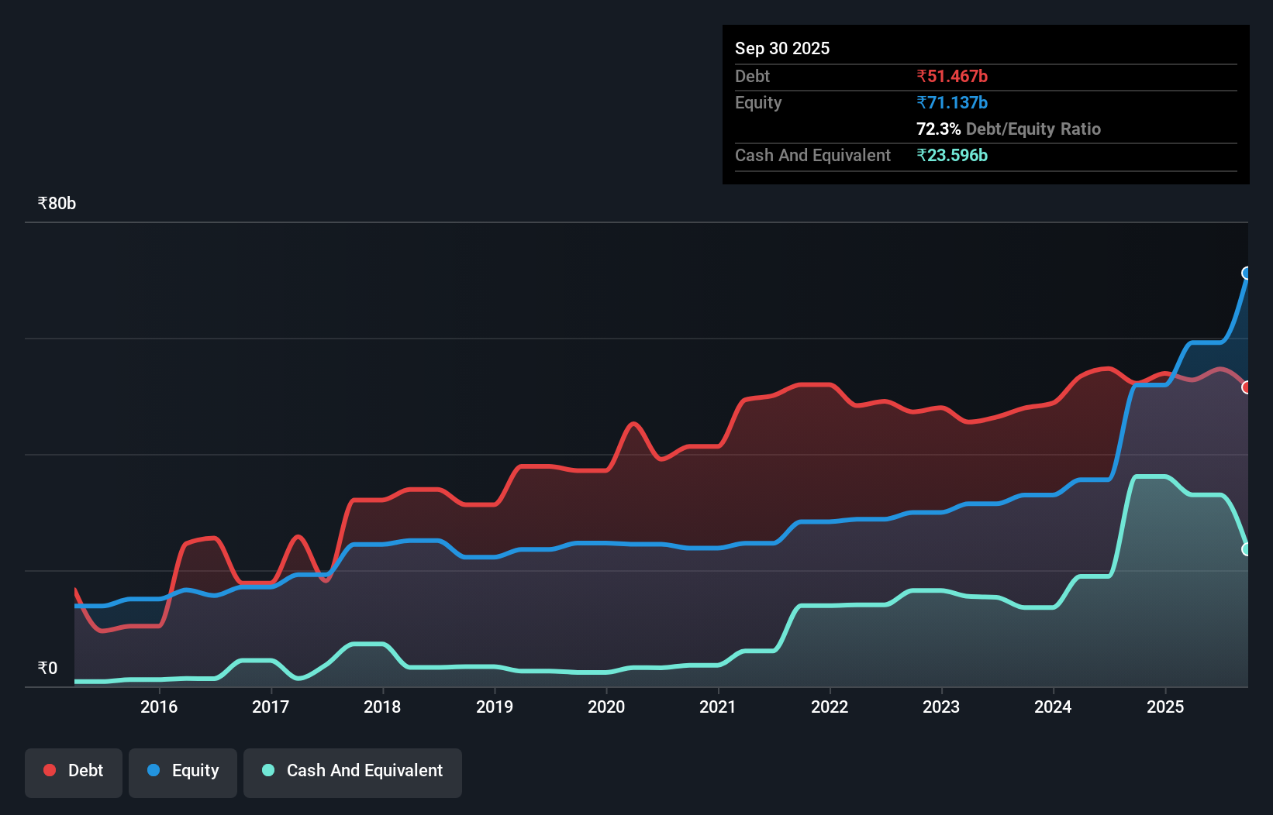The image size is (1273, 815).
Task: Select the 2025 year label on the axis
Action: tap(1166, 707)
